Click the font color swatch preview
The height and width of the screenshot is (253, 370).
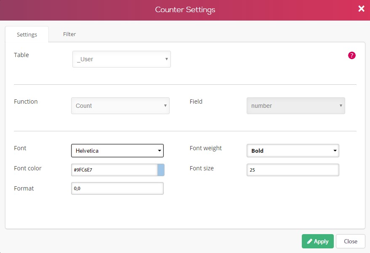(161, 170)
